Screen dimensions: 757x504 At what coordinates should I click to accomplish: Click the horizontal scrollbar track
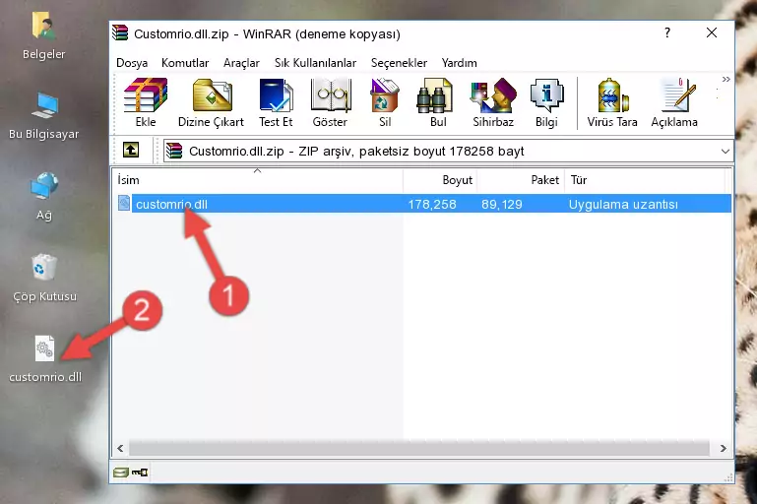point(419,448)
